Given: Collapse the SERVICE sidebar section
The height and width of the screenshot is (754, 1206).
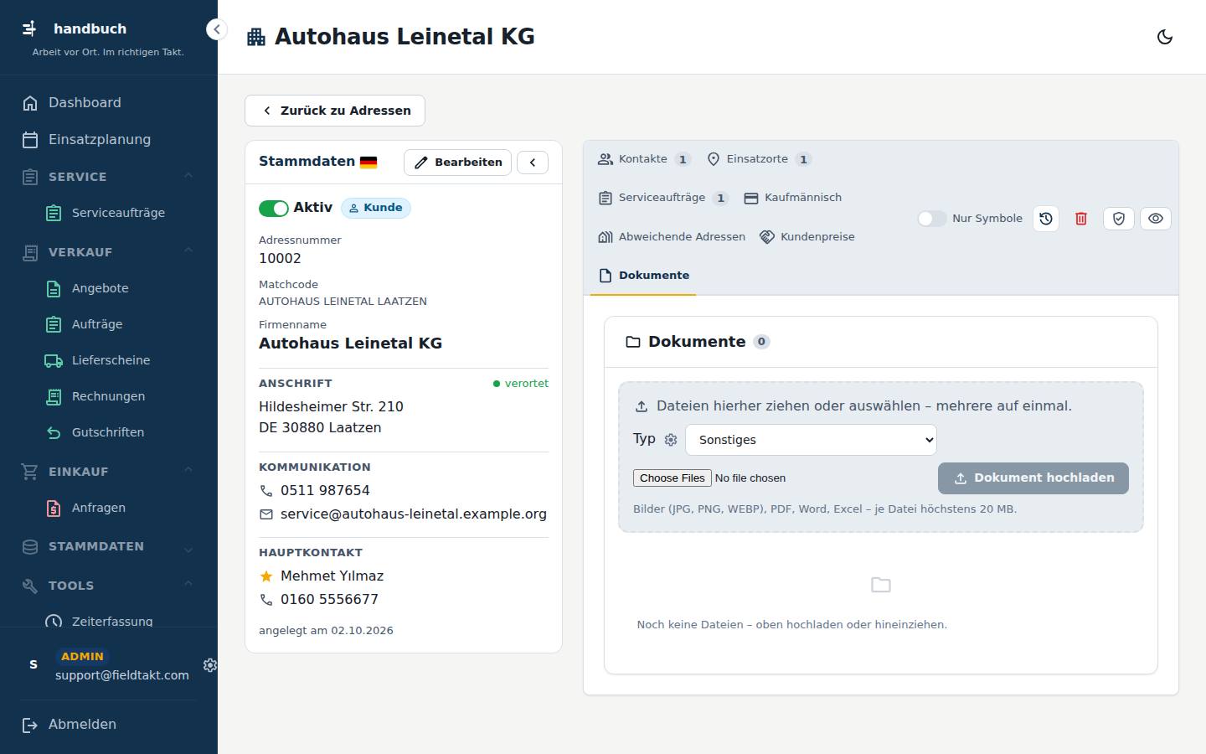Looking at the screenshot, I should tap(109, 177).
